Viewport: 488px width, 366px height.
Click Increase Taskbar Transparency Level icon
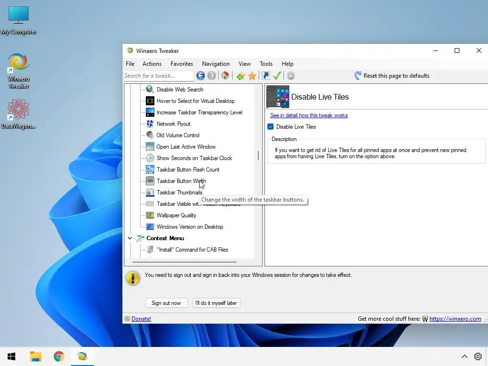(x=150, y=112)
